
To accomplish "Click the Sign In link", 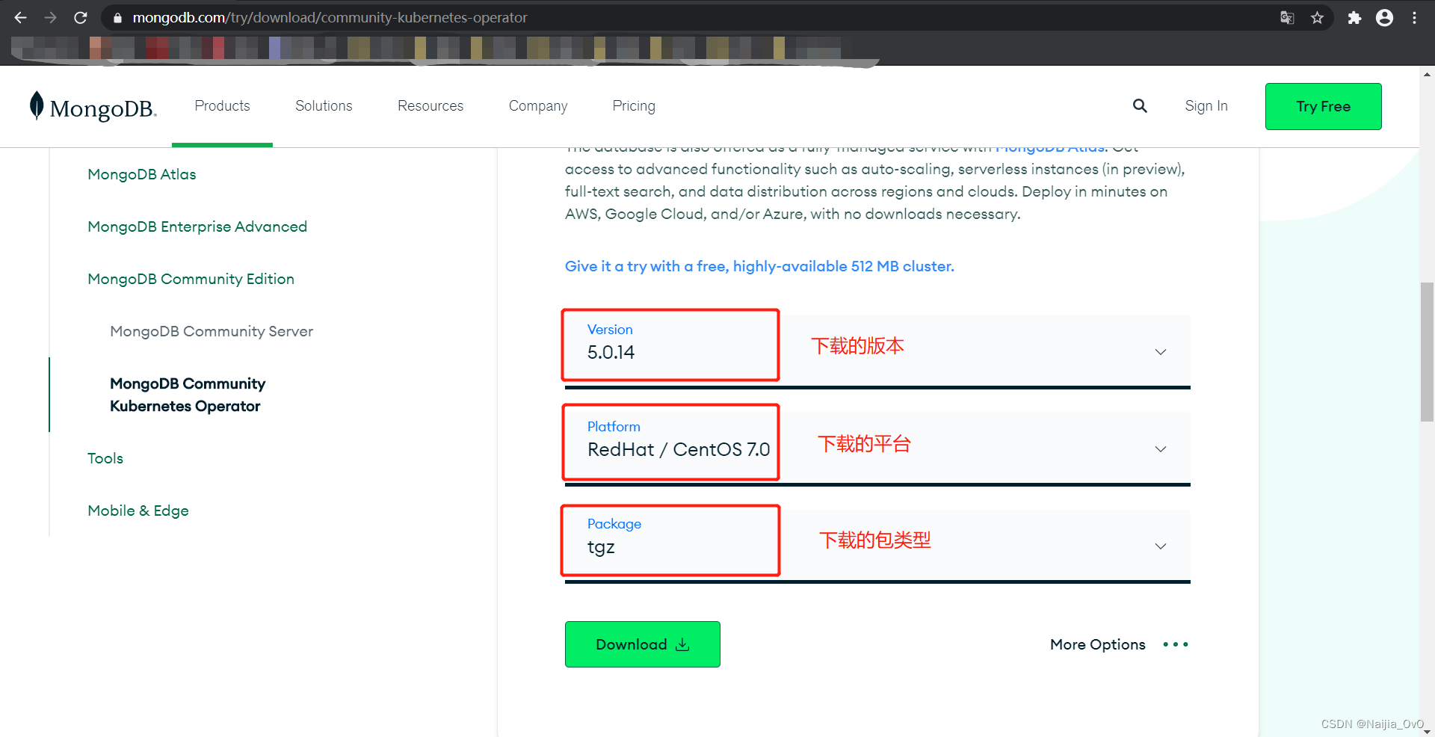I will [1206, 106].
